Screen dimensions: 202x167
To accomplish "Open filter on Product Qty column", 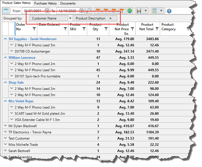I will pyautogui.click(x=106, y=29).
